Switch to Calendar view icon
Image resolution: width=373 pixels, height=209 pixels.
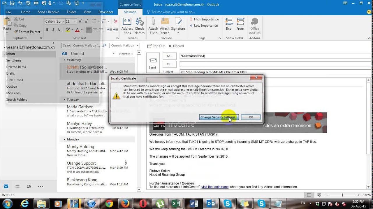point(17,186)
